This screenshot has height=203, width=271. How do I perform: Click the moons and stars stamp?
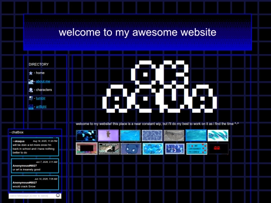pyautogui.click(x=175, y=149)
